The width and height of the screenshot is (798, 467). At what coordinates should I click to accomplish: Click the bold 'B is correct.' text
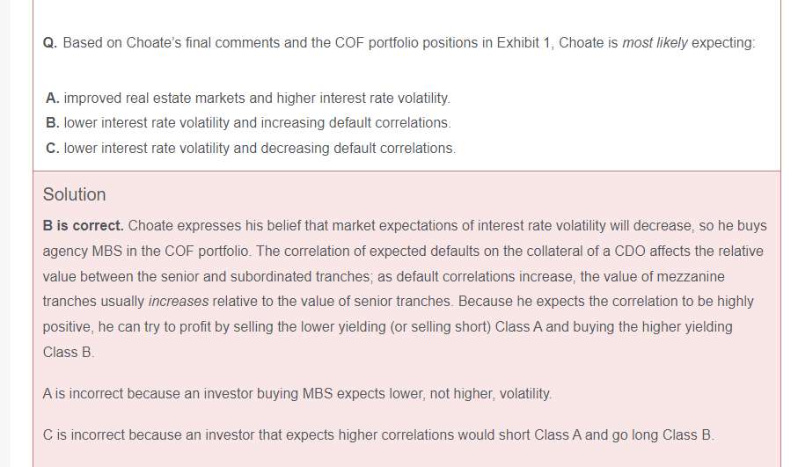click(84, 225)
